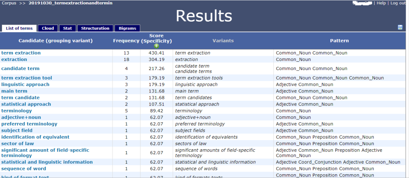409x178 pixels.
Task: Select the 'main term' candidate link
Action: [14, 91]
